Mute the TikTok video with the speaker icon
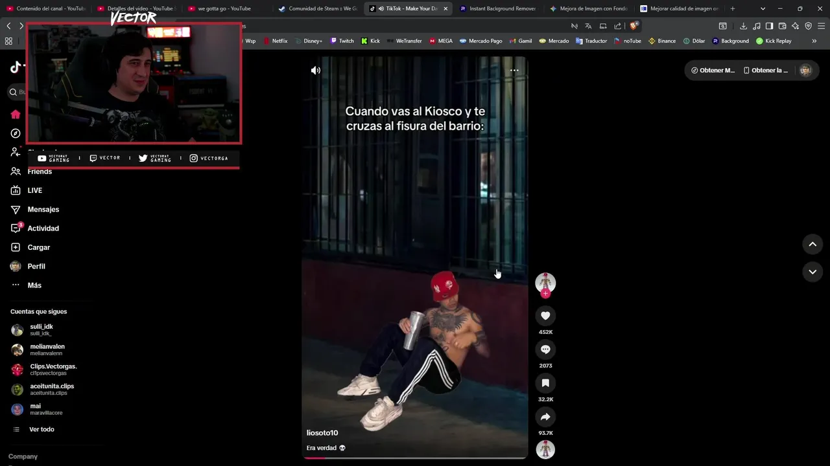 tap(316, 71)
